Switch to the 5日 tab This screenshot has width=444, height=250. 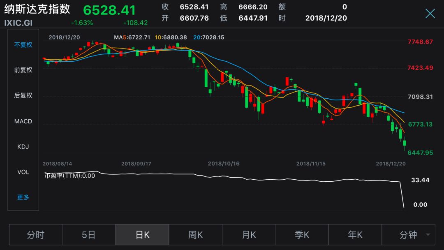click(x=89, y=234)
